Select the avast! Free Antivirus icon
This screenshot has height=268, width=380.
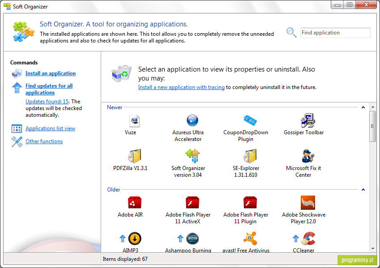pos(250,238)
